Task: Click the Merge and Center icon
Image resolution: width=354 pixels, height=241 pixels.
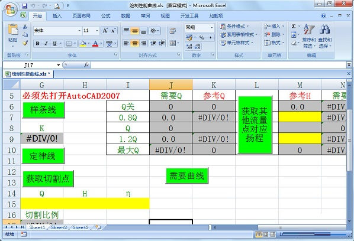Action: click(173, 43)
